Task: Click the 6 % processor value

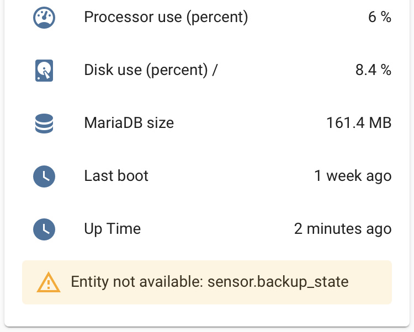Action: coord(380,17)
